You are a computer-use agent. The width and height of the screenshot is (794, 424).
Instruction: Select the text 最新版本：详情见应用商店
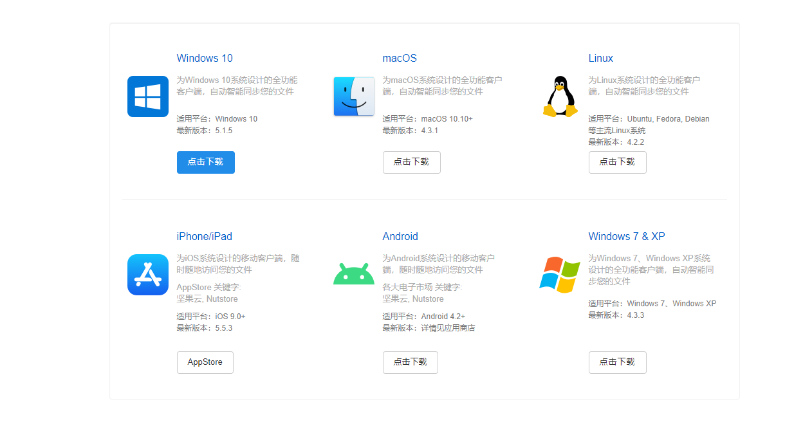[x=429, y=328]
